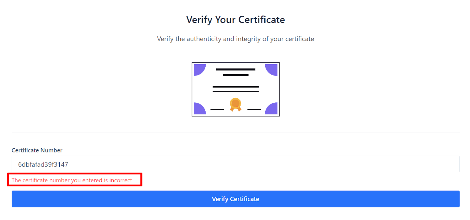Click inside the Certificate Number input field

pos(235,164)
